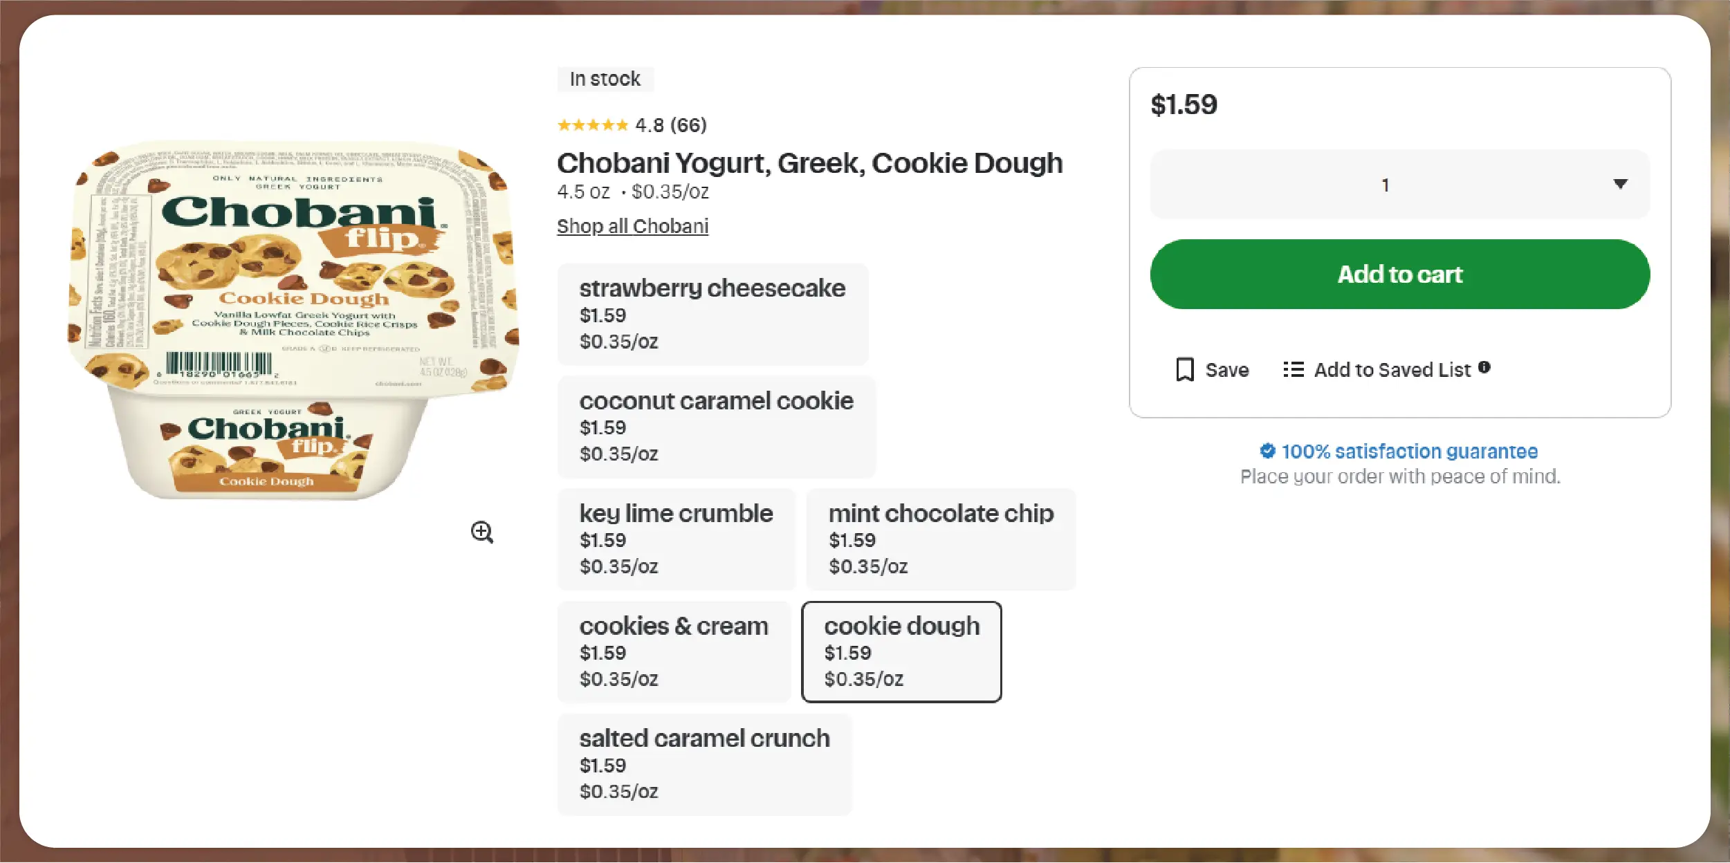Click the info icon beside Saved List
The image size is (1730, 863).
click(x=1484, y=367)
